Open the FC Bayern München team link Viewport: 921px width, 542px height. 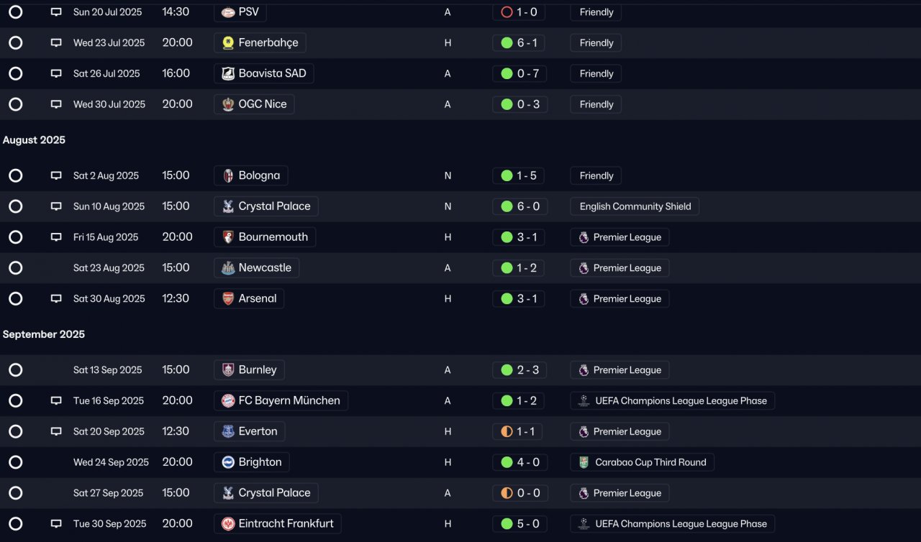tap(281, 400)
